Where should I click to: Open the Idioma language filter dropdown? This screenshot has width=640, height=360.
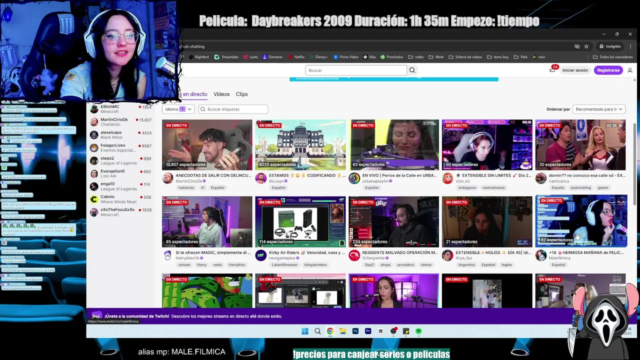178,109
